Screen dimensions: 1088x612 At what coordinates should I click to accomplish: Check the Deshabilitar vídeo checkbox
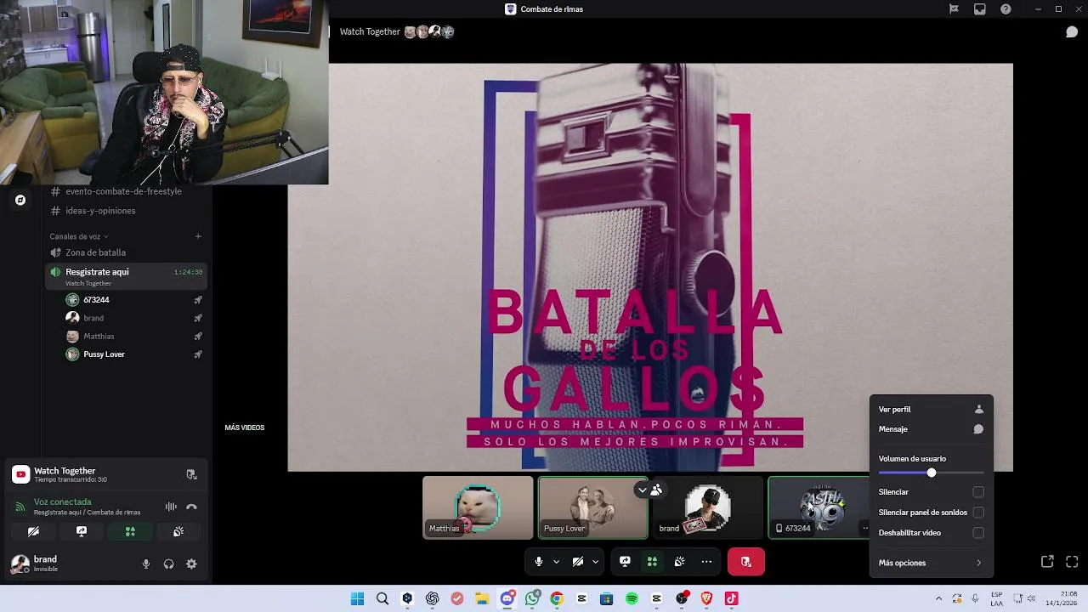point(978,533)
